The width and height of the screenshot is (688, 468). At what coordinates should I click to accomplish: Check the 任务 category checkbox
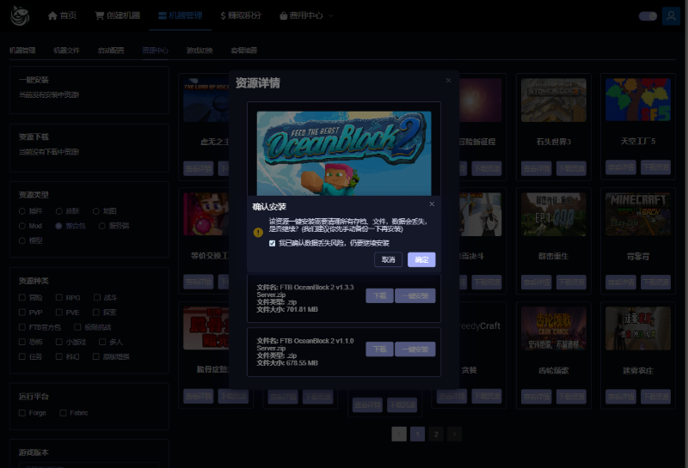coord(22,356)
